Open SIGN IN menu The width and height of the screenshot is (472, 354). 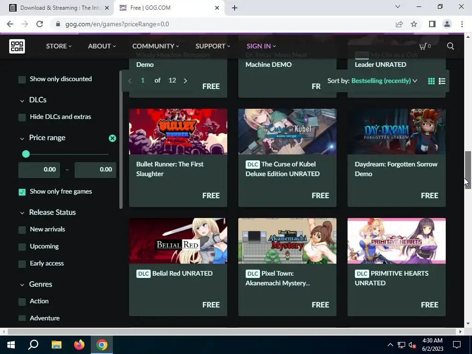pos(261,46)
